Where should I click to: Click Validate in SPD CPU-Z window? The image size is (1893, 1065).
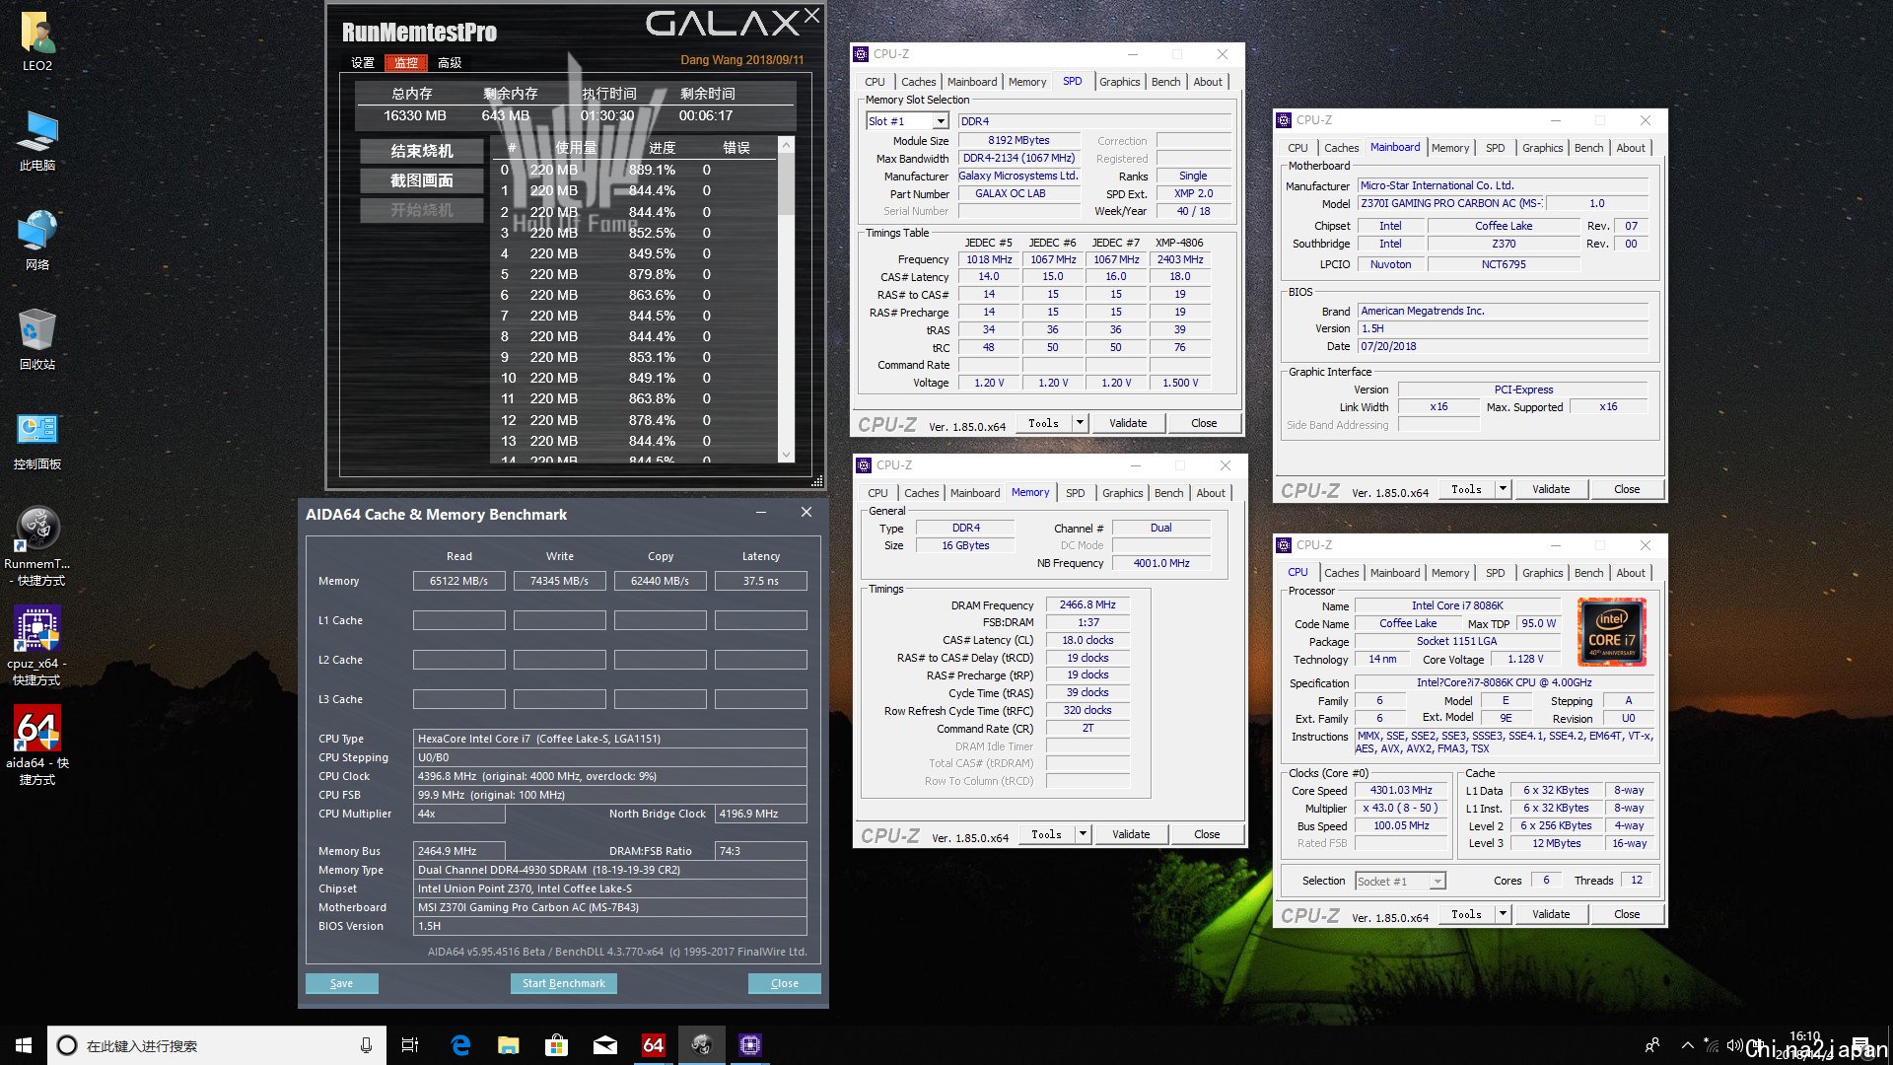coord(1128,423)
